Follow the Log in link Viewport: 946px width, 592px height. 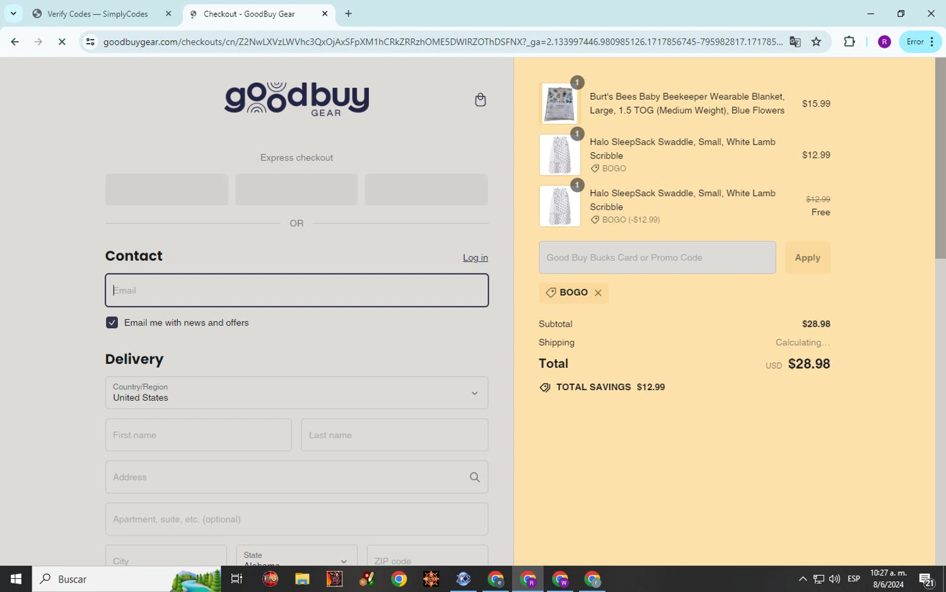point(476,258)
